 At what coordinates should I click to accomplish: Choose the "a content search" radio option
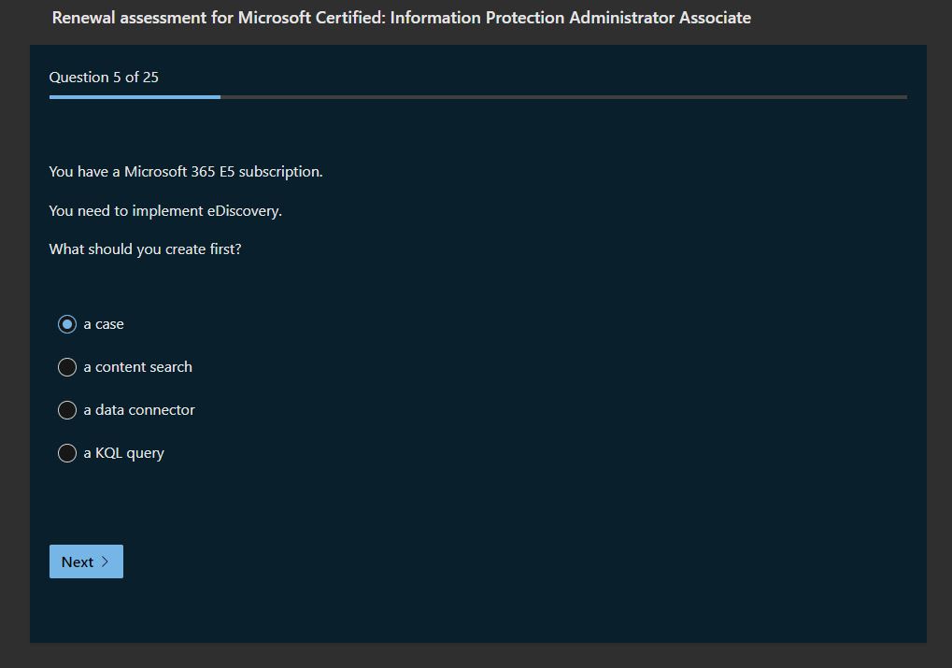pyautogui.click(x=67, y=367)
